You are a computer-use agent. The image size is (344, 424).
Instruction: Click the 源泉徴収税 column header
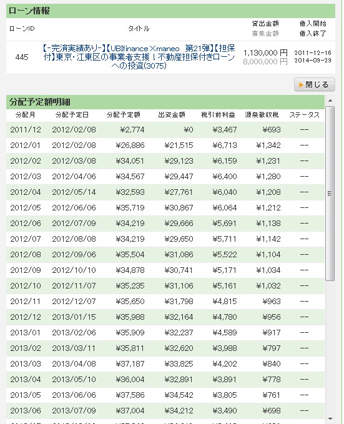pyautogui.click(x=262, y=115)
